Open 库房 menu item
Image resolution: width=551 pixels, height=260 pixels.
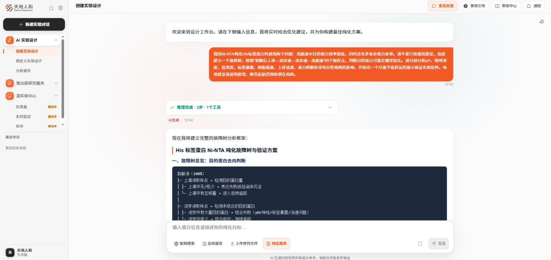point(20,126)
